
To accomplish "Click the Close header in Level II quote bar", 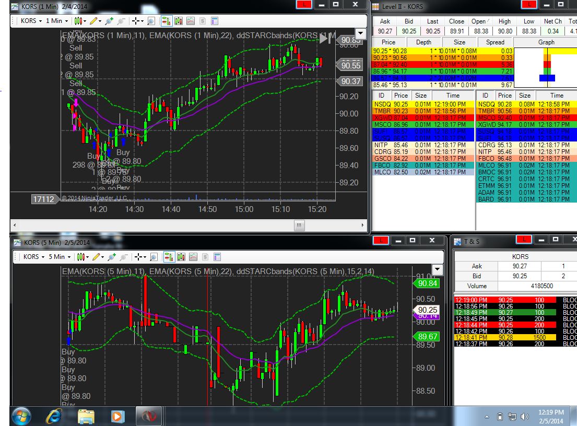I will (456, 21).
